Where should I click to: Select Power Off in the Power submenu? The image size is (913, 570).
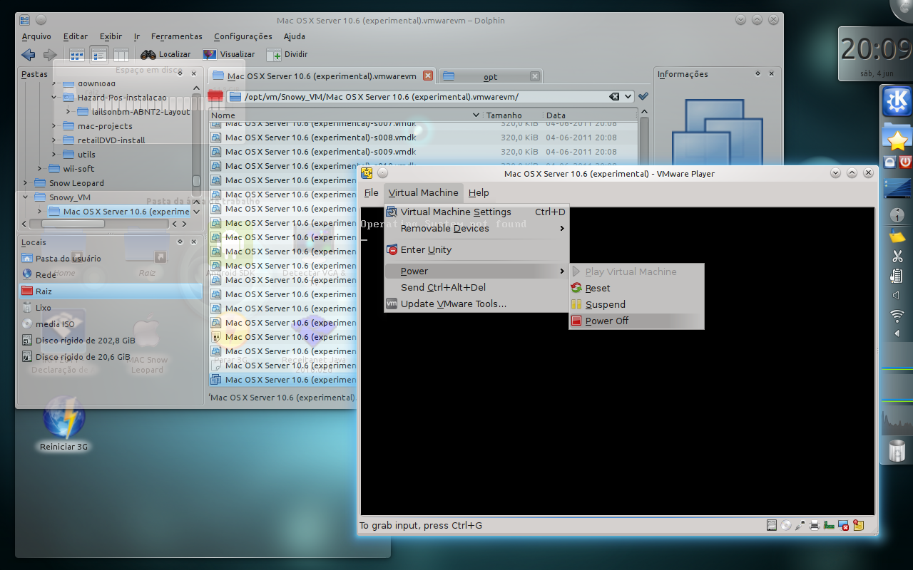(636, 321)
